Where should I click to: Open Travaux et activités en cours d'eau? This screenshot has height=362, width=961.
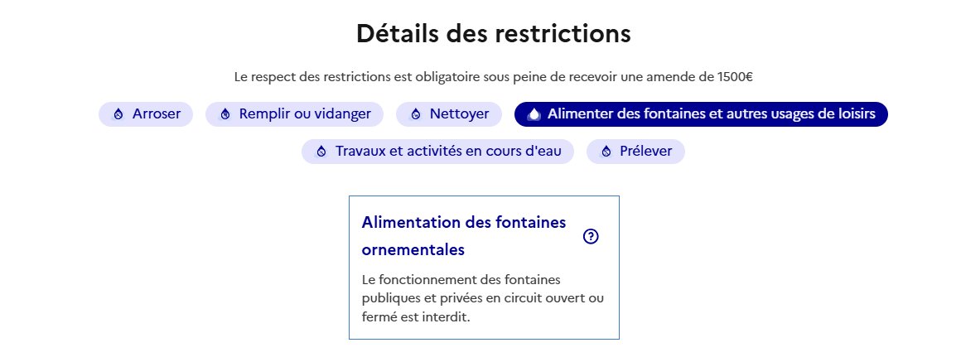(437, 152)
